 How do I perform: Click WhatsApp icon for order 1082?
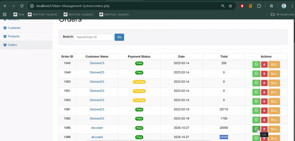click(256, 120)
